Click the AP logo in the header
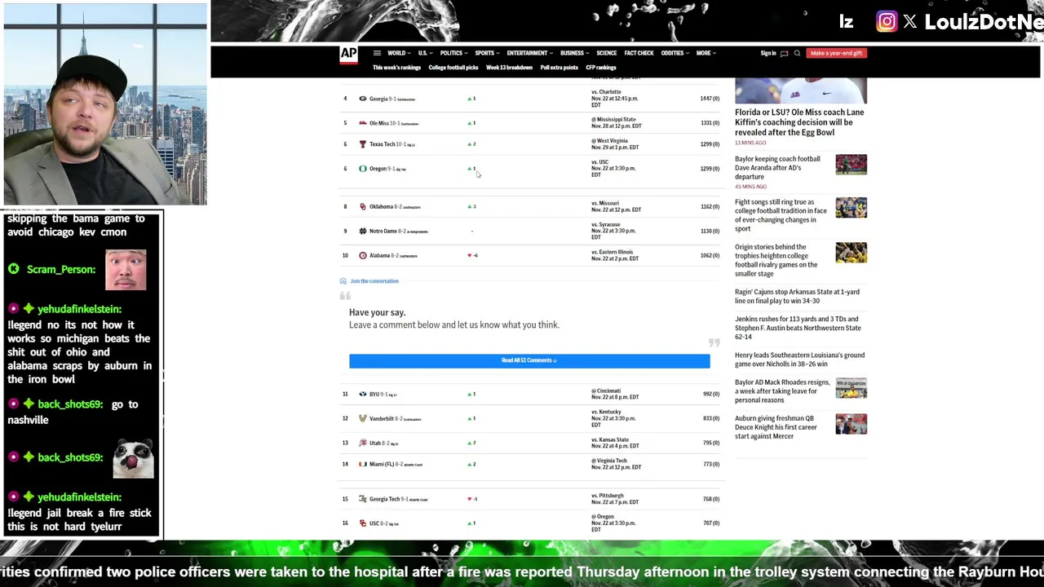The image size is (1044, 587). (348, 55)
